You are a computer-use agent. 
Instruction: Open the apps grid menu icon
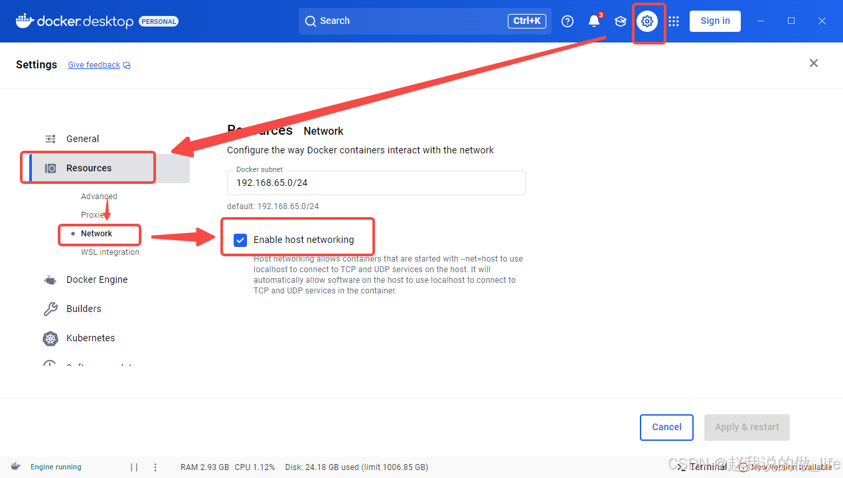[674, 21]
